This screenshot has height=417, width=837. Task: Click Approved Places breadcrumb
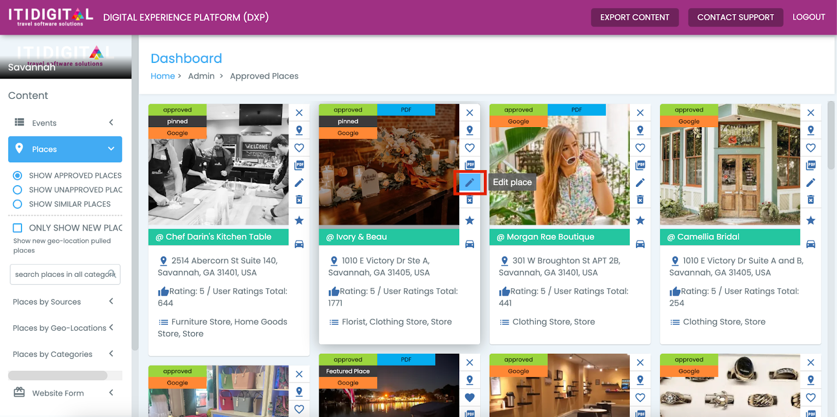tap(264, 76)
